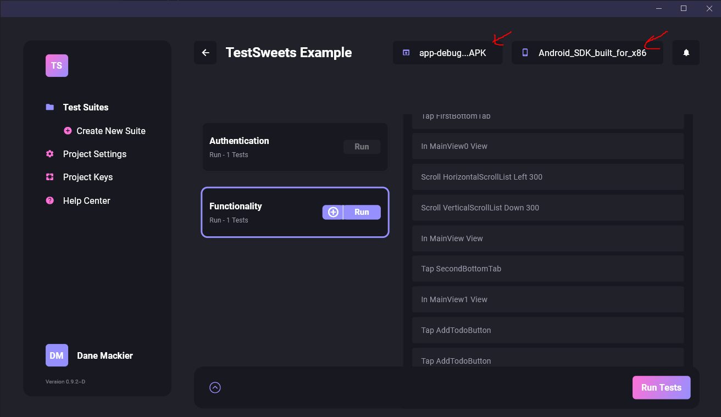Open the Android_SDK_built_for_x86 device selector
Viewport: 721px width, 417px height.
(586, 53)
